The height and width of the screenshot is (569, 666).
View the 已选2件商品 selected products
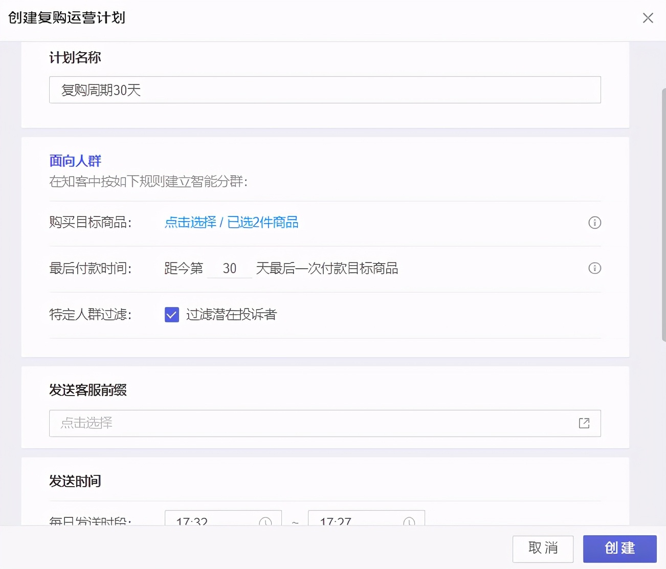[263, 223]
